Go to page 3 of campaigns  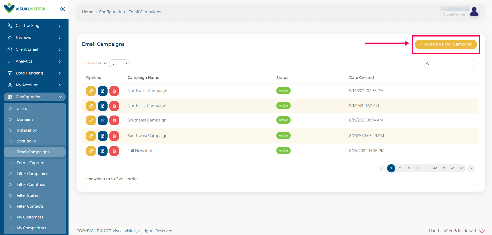(409, 168)
